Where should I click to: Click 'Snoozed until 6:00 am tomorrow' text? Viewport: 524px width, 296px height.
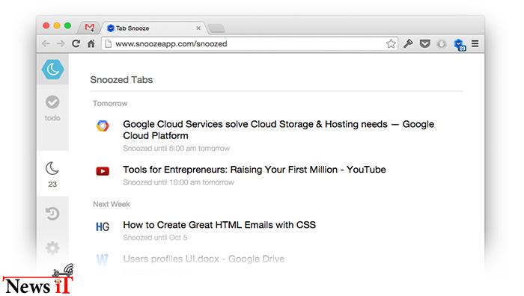tap(177, 148)
